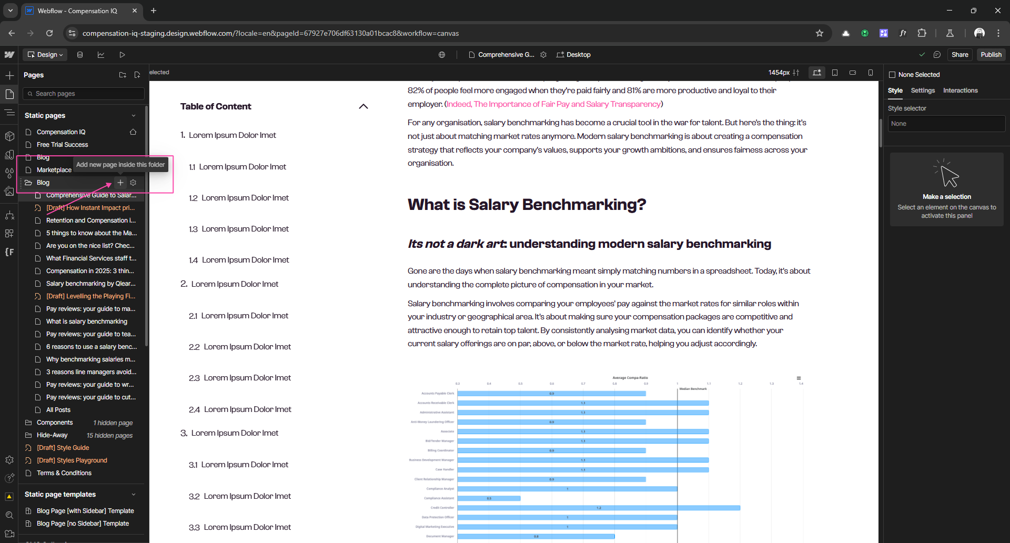Screen dimensions: 1010x543
Task: Open the Webflow logo menu
Action: 9,55
